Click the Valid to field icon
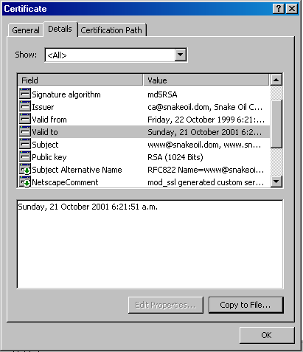303x352 pixels. 25,131
